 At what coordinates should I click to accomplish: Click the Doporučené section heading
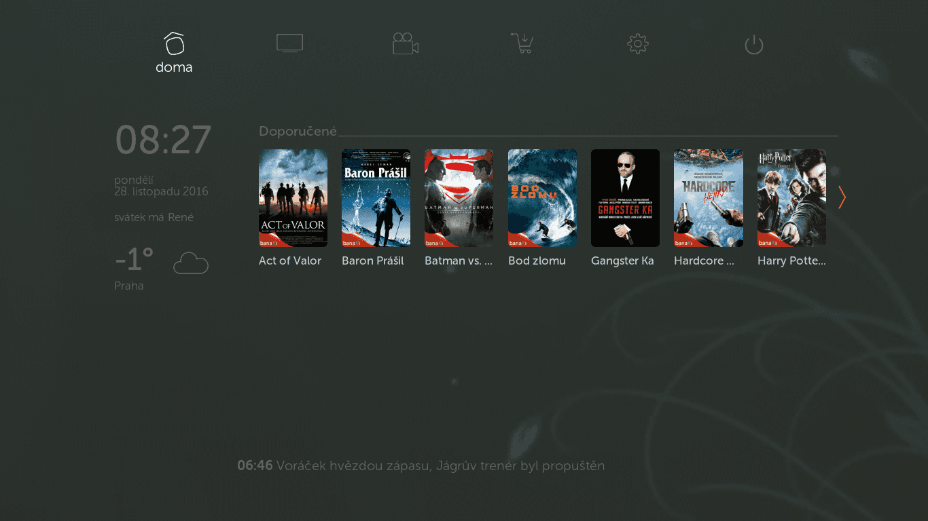[x=297, y=130]
